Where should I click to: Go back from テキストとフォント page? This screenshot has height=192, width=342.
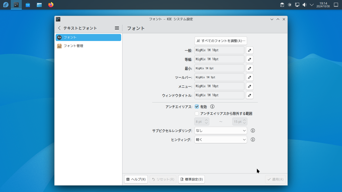click(59, 28)
